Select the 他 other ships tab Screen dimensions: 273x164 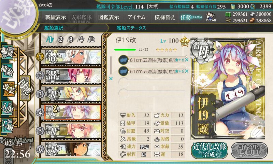91,40
